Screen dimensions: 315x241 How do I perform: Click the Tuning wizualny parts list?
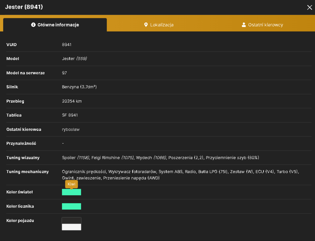pos(160,158)
